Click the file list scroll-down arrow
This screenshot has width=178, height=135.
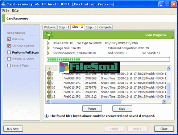point(169,96)
